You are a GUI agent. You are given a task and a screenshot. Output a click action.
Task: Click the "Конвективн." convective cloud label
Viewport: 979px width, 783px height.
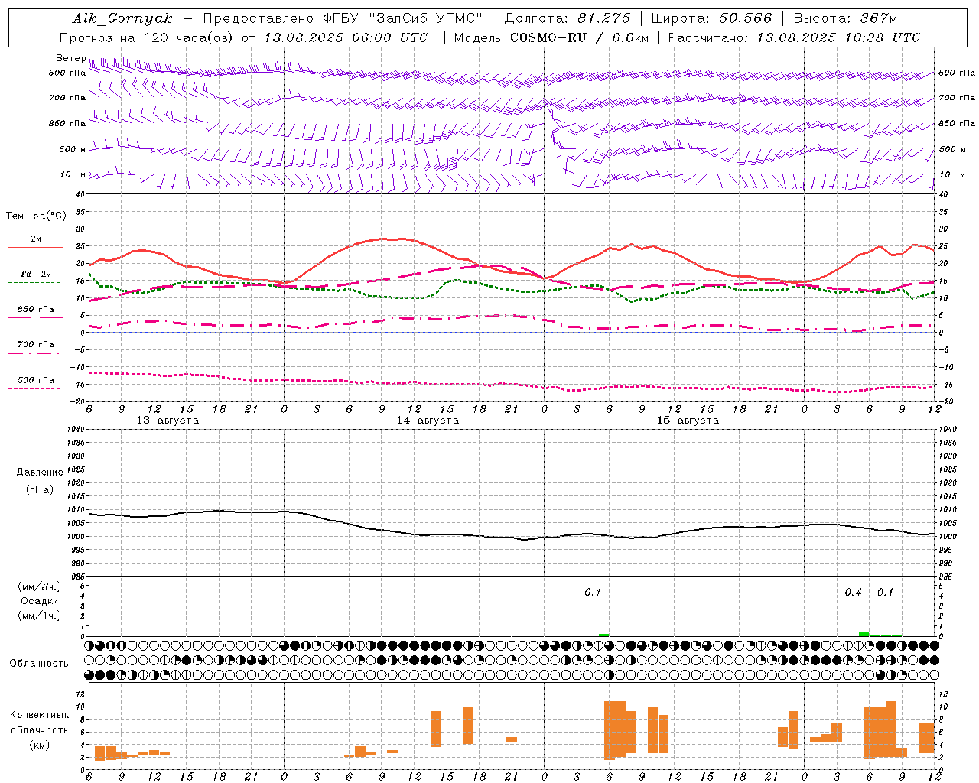point(40,714)
